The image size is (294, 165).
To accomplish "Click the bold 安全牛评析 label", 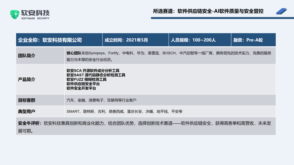I will coord(29,123).
